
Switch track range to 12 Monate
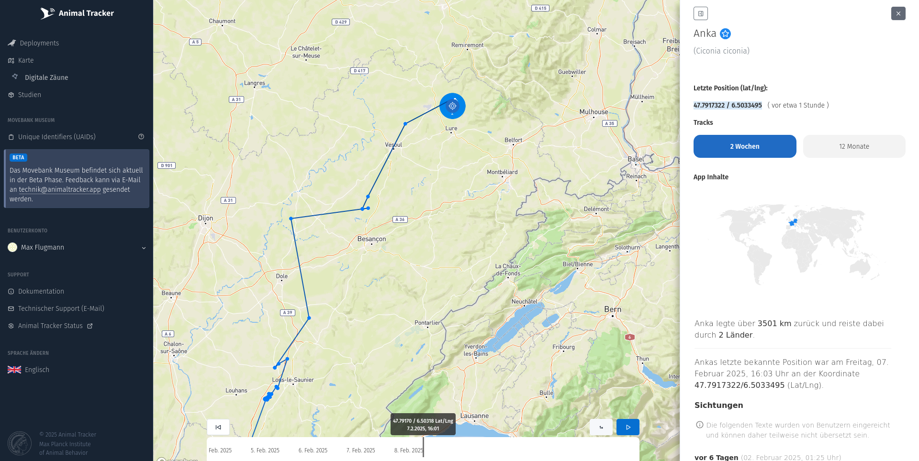pos(854,146)
